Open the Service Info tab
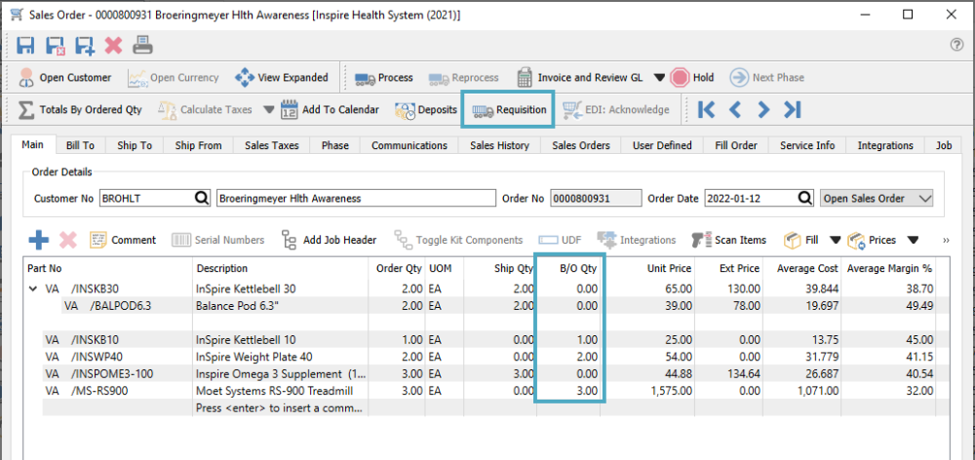 (807, 145)
